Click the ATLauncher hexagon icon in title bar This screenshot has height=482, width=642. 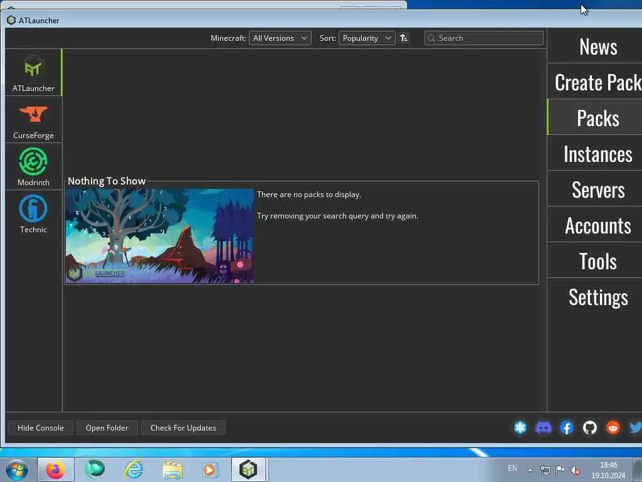pyautogui.click(x=11, y=20)
